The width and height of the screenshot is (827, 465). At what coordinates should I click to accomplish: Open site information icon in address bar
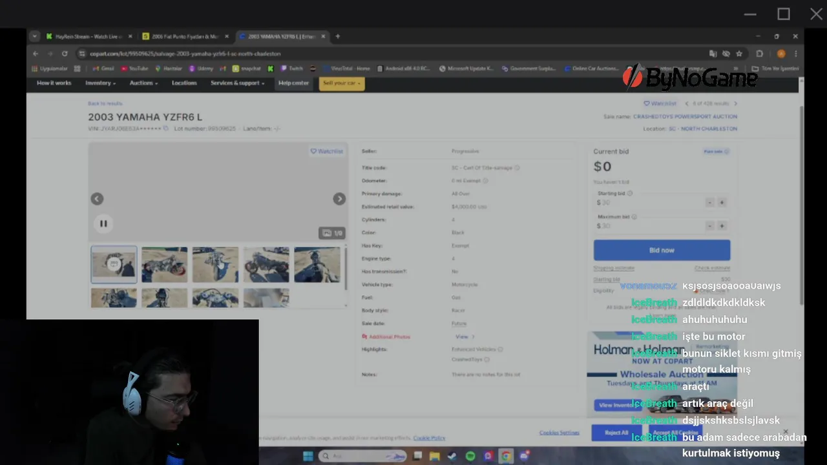click(x=82, y=54)
